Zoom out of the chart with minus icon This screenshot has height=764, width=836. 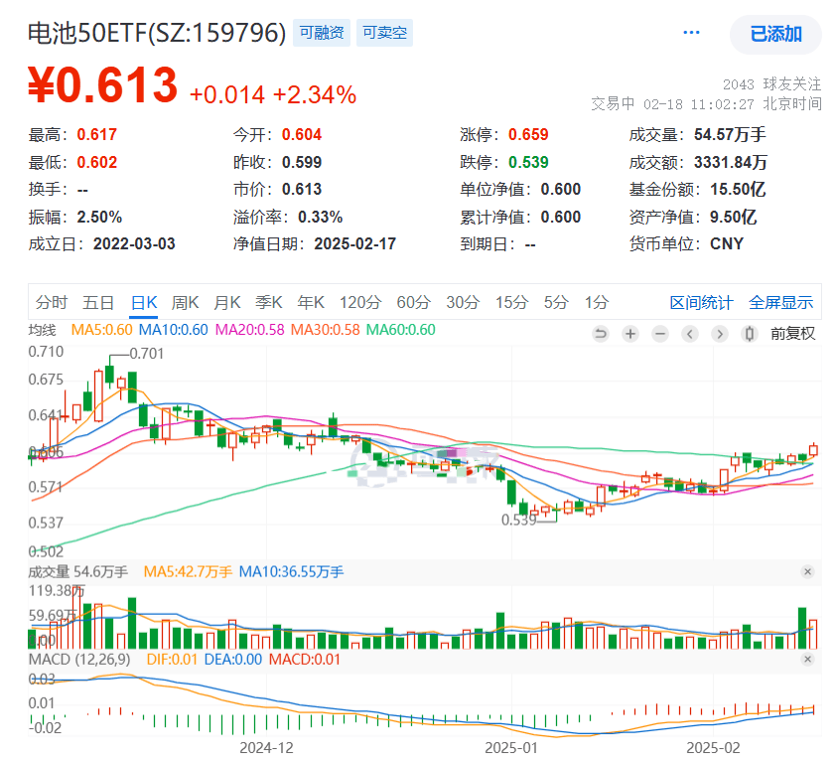(660, 333)
